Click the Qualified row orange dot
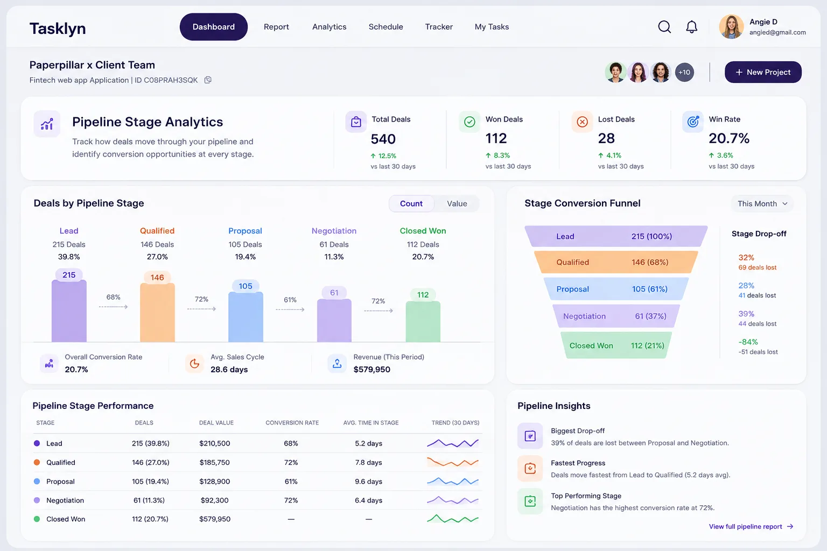The image size is (827, 551). (37, 462)
